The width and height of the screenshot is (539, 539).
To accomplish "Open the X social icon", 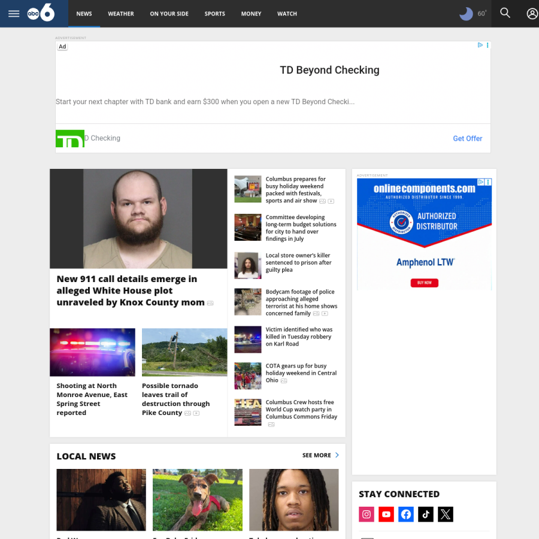I will (x=446, y=514).
